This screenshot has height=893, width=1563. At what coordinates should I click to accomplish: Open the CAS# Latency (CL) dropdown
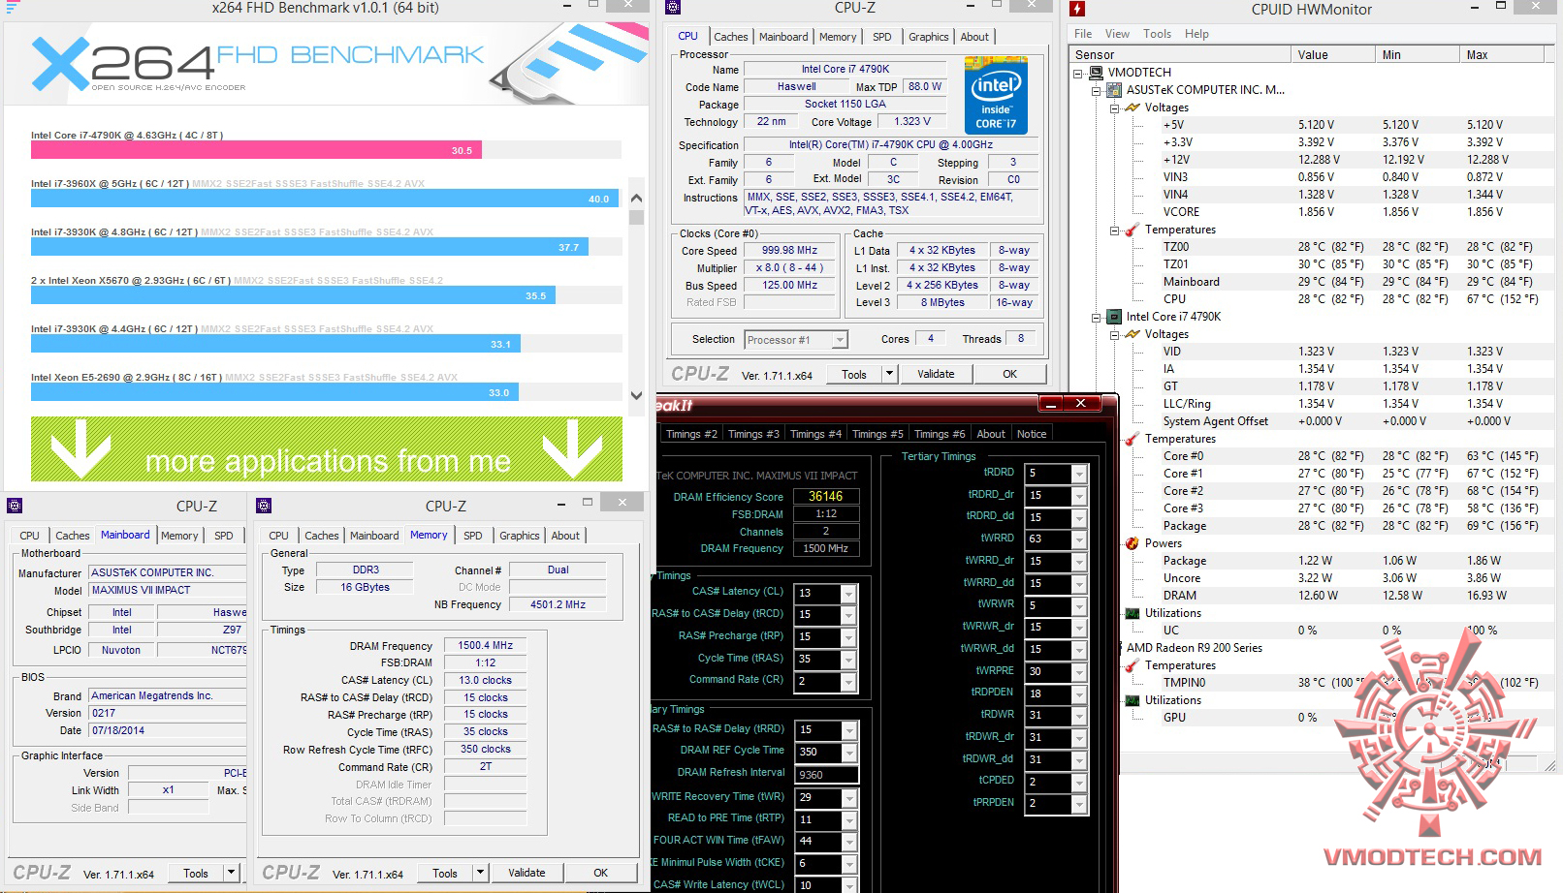[848, 594]
